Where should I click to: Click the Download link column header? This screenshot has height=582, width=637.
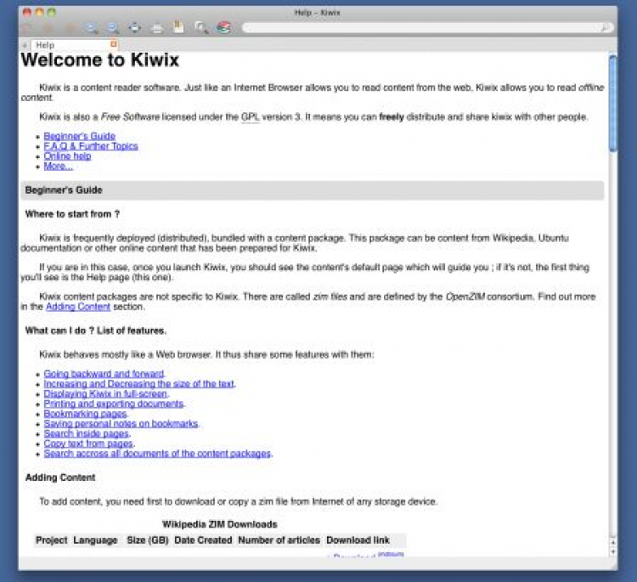coord(358,540)
